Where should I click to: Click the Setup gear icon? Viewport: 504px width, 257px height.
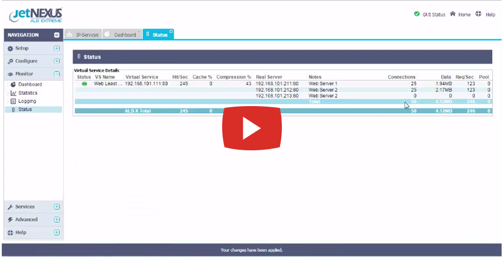point(10,48)
